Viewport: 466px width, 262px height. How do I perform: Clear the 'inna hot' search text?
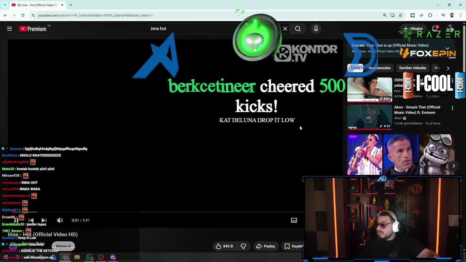285,29
